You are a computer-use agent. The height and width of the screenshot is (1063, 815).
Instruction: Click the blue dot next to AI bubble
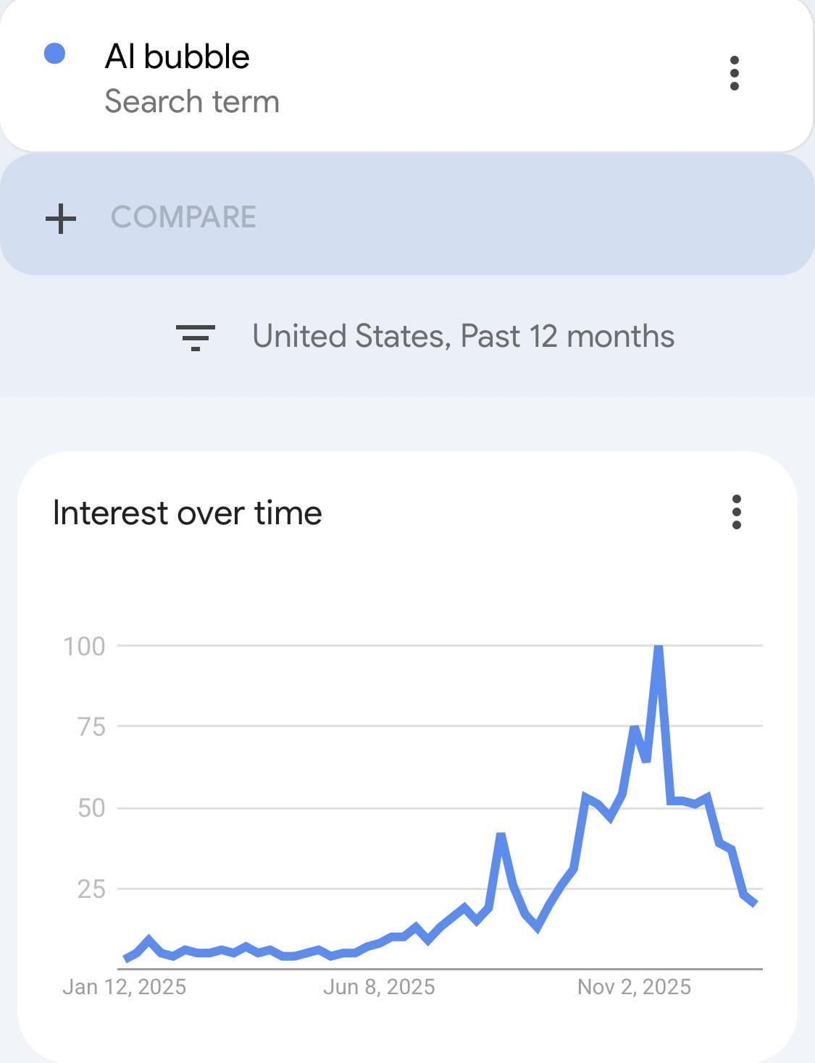(55, 54)
